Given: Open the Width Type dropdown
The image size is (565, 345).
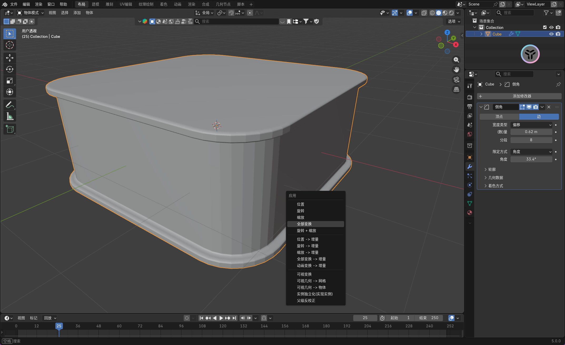Looking at the screenshot, I should [532, 125].
